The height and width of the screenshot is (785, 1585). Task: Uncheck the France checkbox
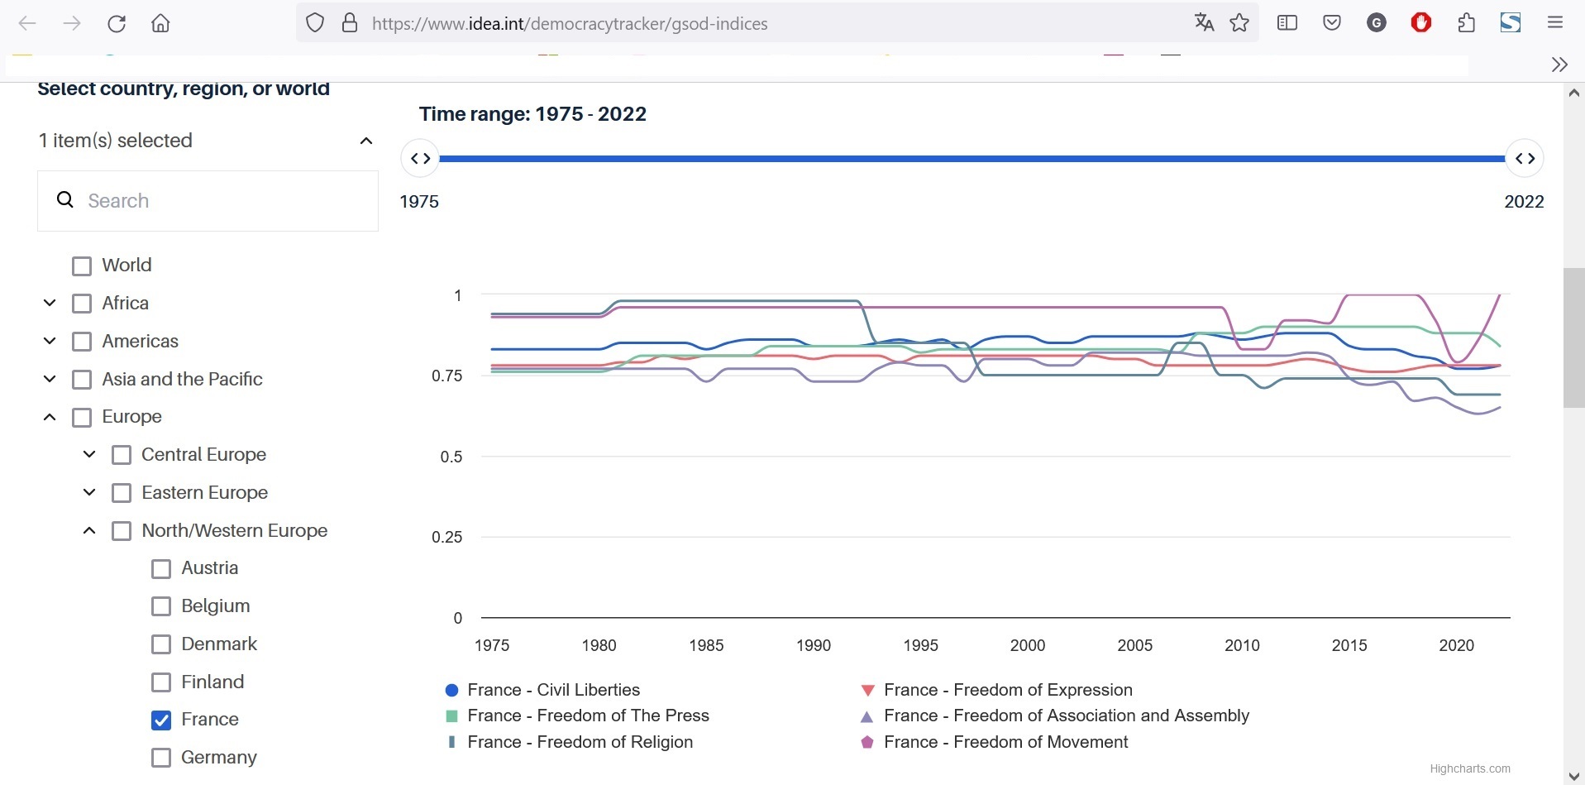(161, 720)
